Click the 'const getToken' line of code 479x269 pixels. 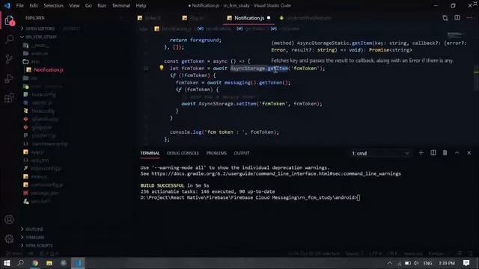point(207,61)
